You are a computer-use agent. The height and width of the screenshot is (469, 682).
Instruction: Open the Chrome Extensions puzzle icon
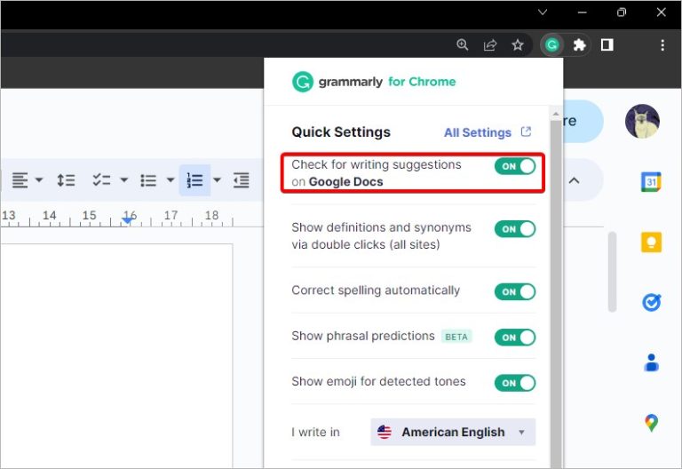coord(579,44)
